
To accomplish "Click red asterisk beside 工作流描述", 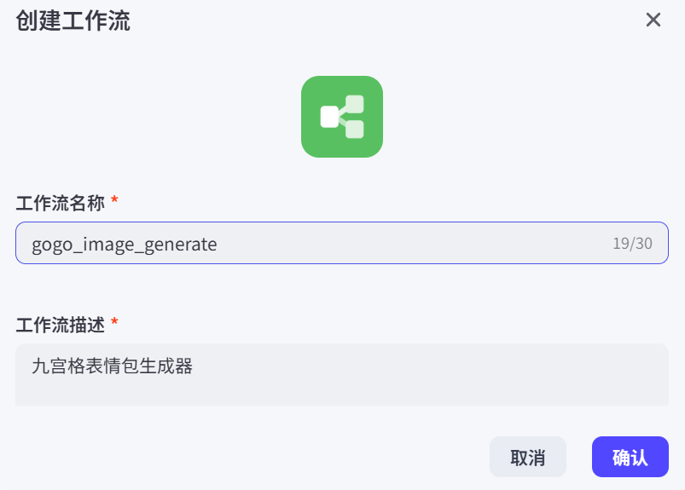I will pyautogui.click(x=114, y=324).
